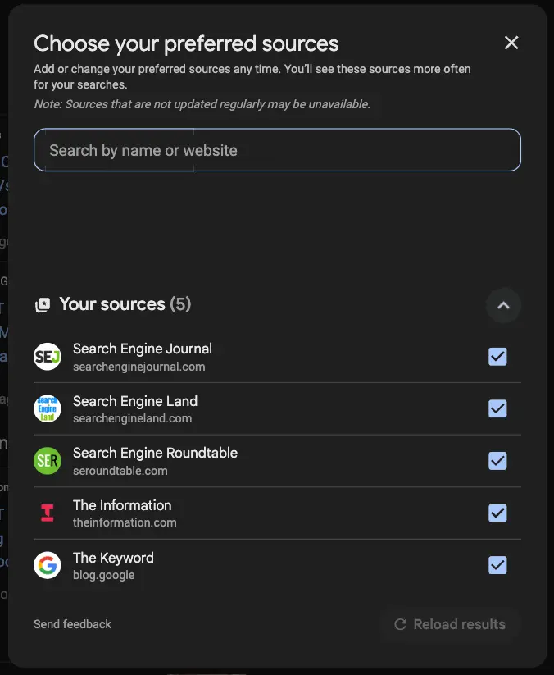The image size is (554, 675).
Task: Open the Send feedback link
Action: (72, 624)
